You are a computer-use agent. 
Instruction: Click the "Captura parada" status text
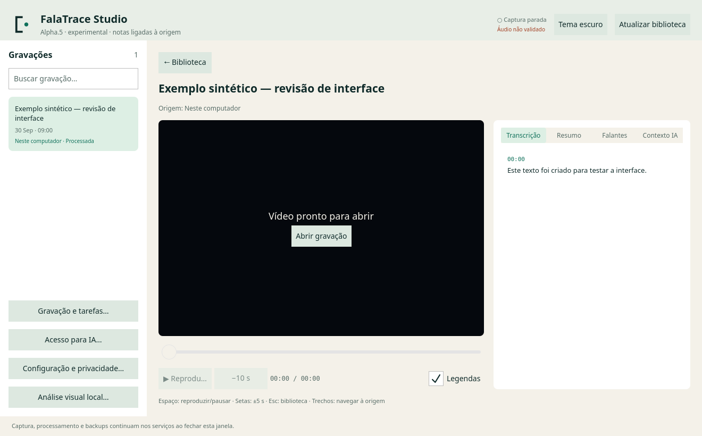522,20
